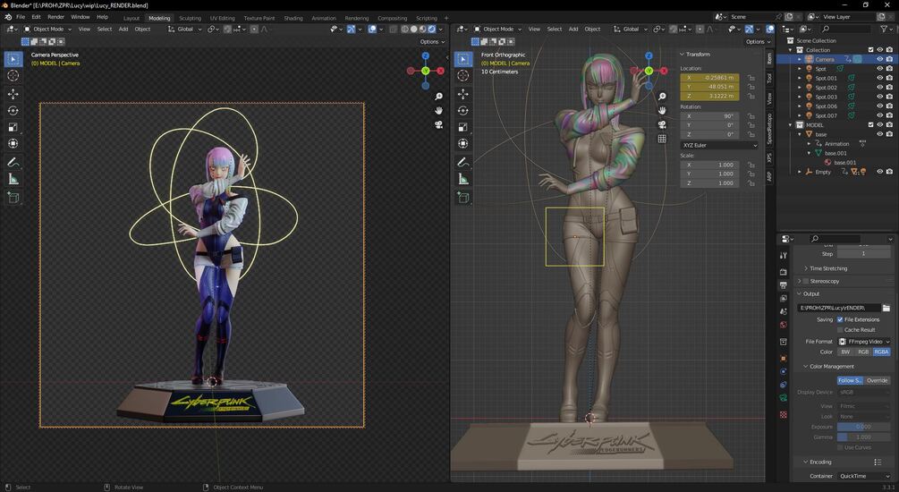The image size is (899, 492).
Task: Open the XYZ Euler rotation mode dropdown
Action: [x=719, y=145]
